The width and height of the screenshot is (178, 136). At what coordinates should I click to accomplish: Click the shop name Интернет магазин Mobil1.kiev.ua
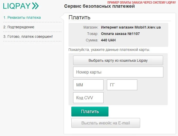131,27
